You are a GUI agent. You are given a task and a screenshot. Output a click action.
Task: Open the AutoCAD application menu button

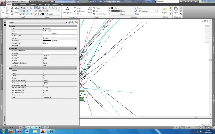(x=2, y=2)
